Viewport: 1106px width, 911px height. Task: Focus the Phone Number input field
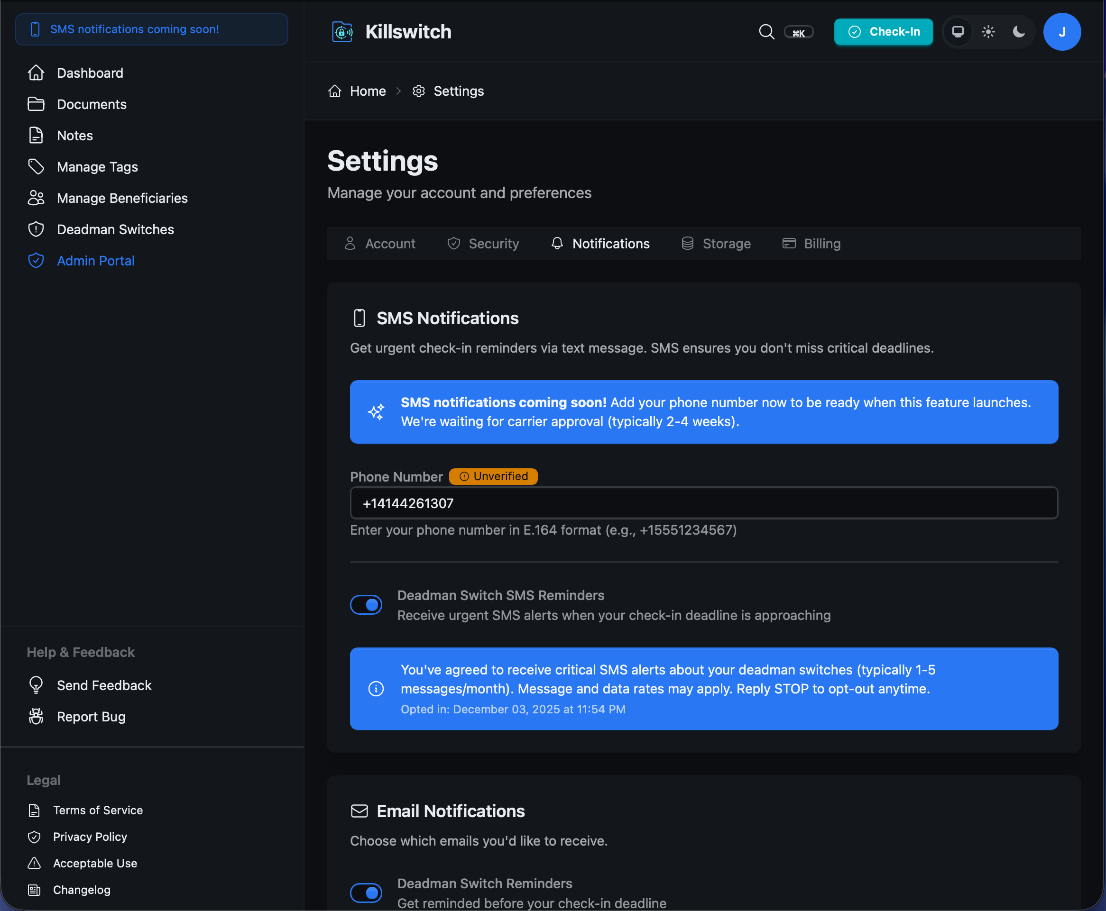(x=704, y=503)
